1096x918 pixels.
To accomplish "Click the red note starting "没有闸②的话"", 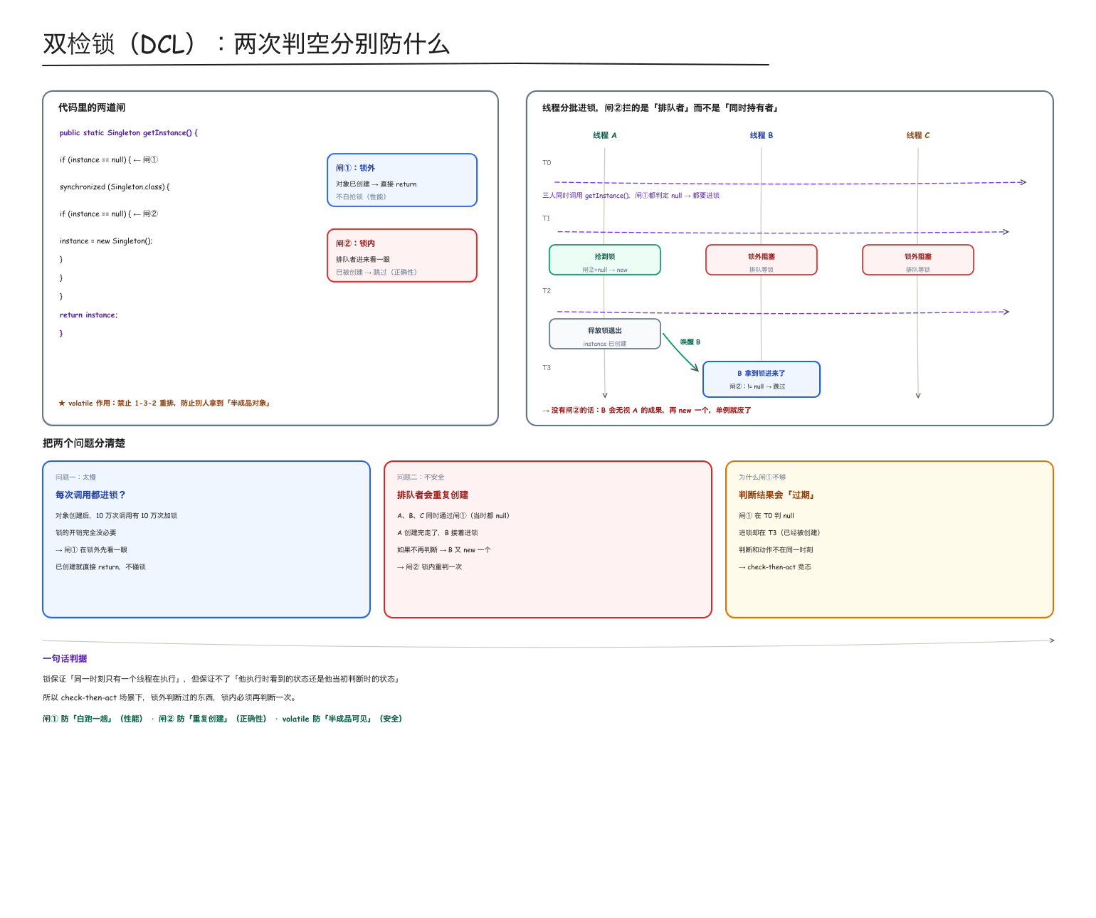I will (647, 411).
